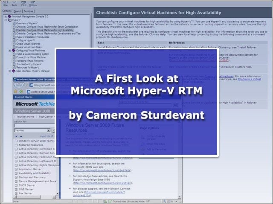Screen dimensions: 273x204
Task: Expand the DHCP Server node
Action: tap(16, 185)
